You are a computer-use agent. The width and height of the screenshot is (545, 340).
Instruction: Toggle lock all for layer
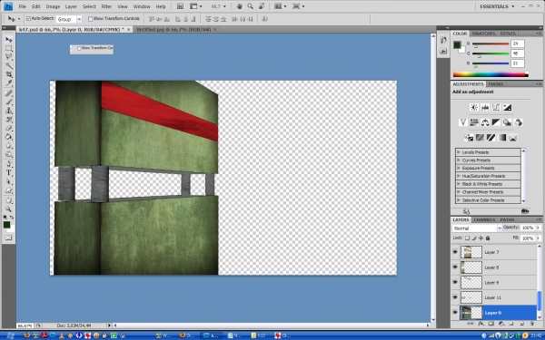pyautogui.click(x=488, y=238)
